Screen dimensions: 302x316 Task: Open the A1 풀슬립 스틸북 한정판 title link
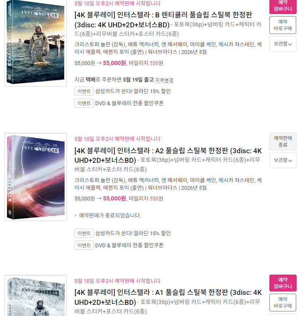point(168,297)
